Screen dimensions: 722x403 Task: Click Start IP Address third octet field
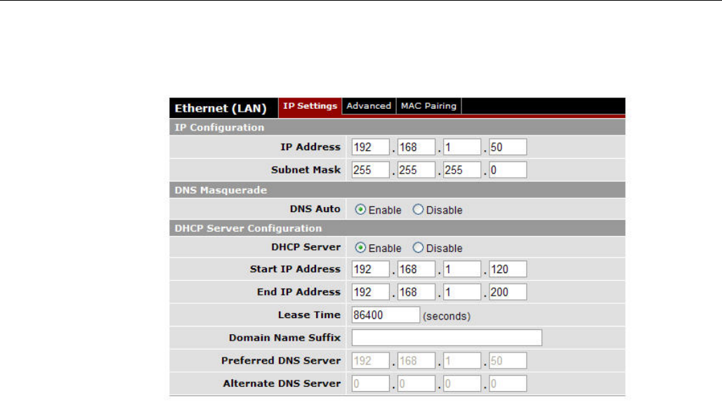coord(462,269)
